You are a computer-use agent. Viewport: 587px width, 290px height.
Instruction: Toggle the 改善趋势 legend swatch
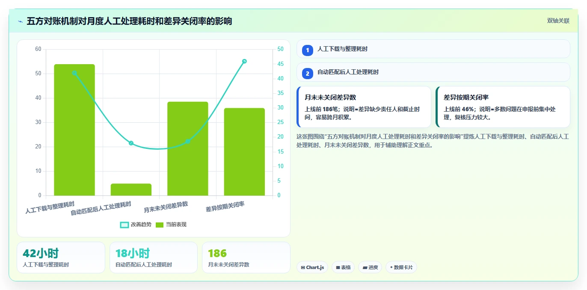(125, 225)
